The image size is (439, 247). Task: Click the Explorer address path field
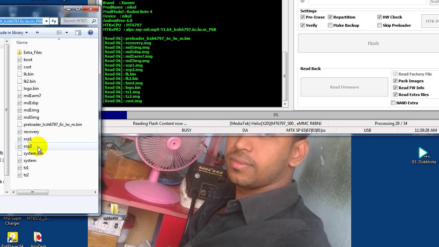pyautogui.click(x=21, y=21)
